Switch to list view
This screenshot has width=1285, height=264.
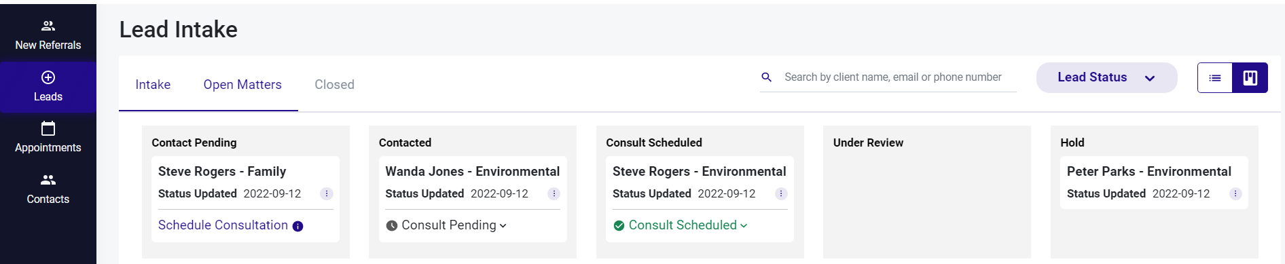pos(1215,77)
